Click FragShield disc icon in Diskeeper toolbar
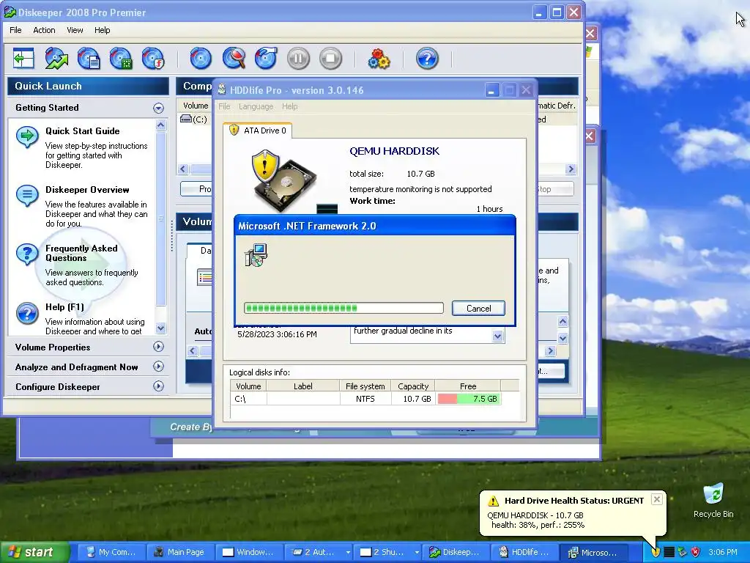 point(154,59)
